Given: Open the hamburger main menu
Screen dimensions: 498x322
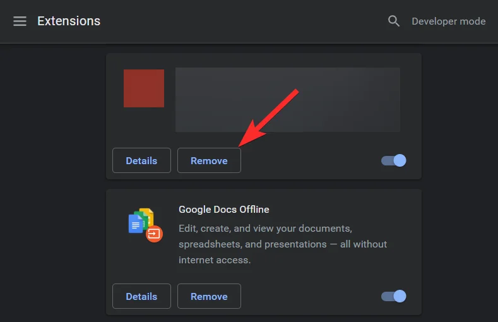Looking at the screenshot, I should click(x=20, y=21).
